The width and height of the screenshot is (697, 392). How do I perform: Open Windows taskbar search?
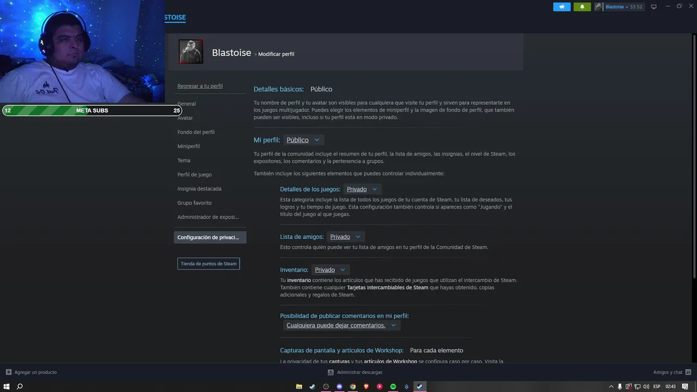(20, 387)
